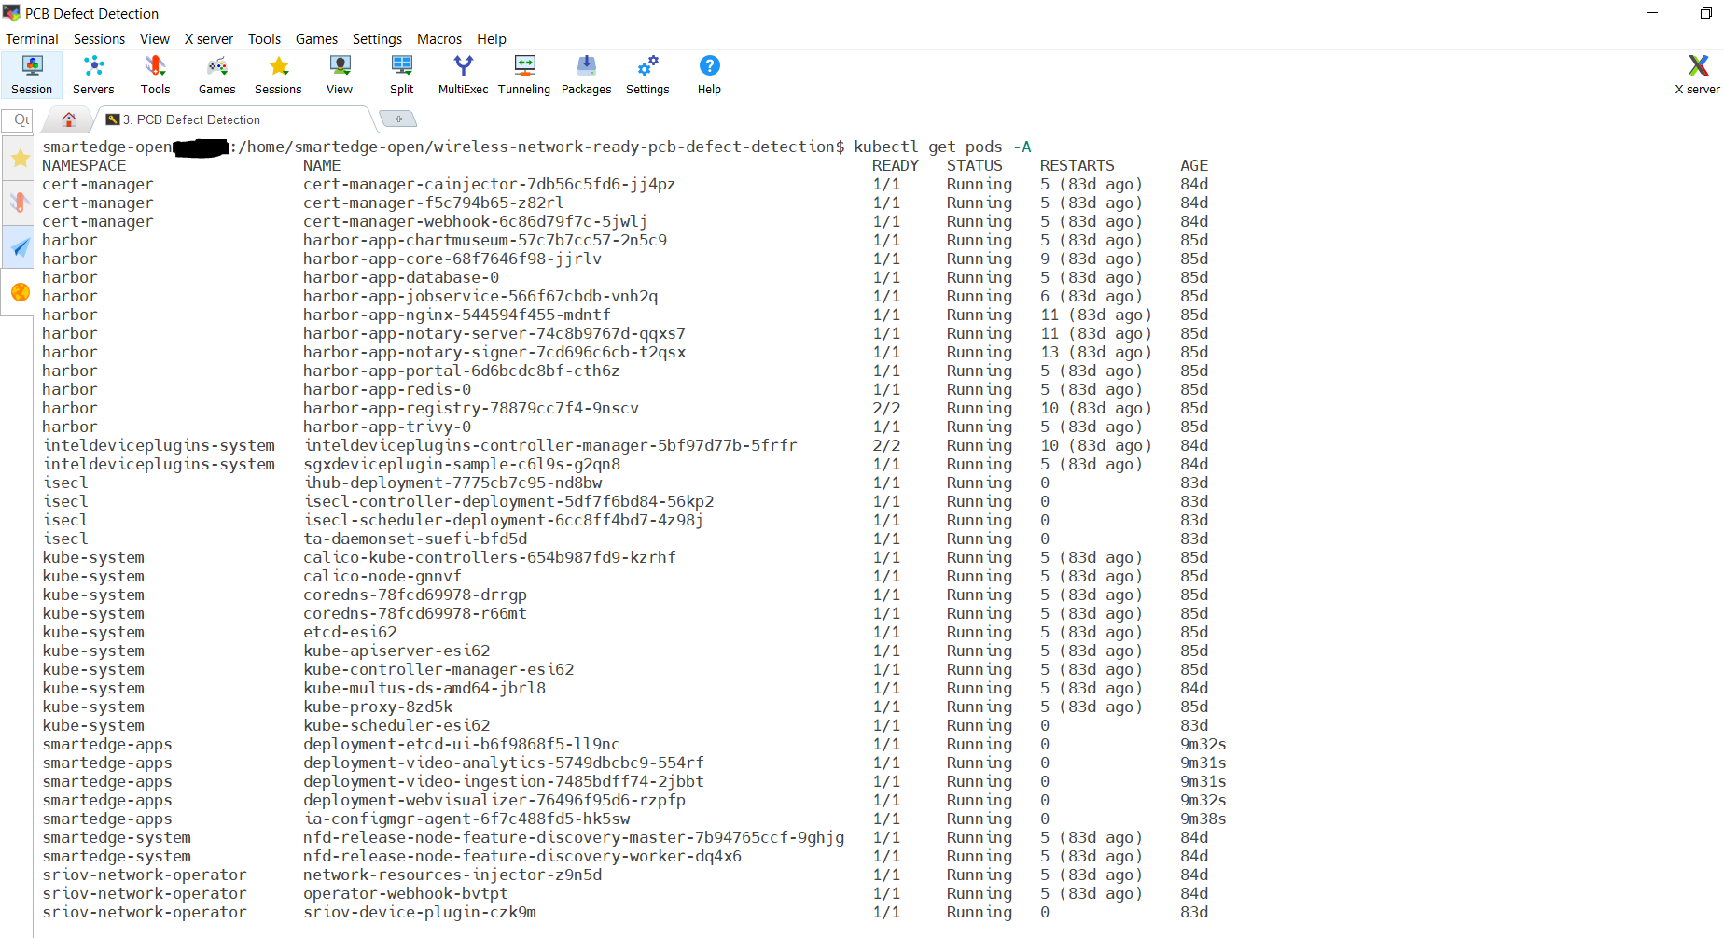This screenshot has width=1724, height=938.
Task: Click pod name harbor-app-trivy-0
Action: tap(387, 427)
